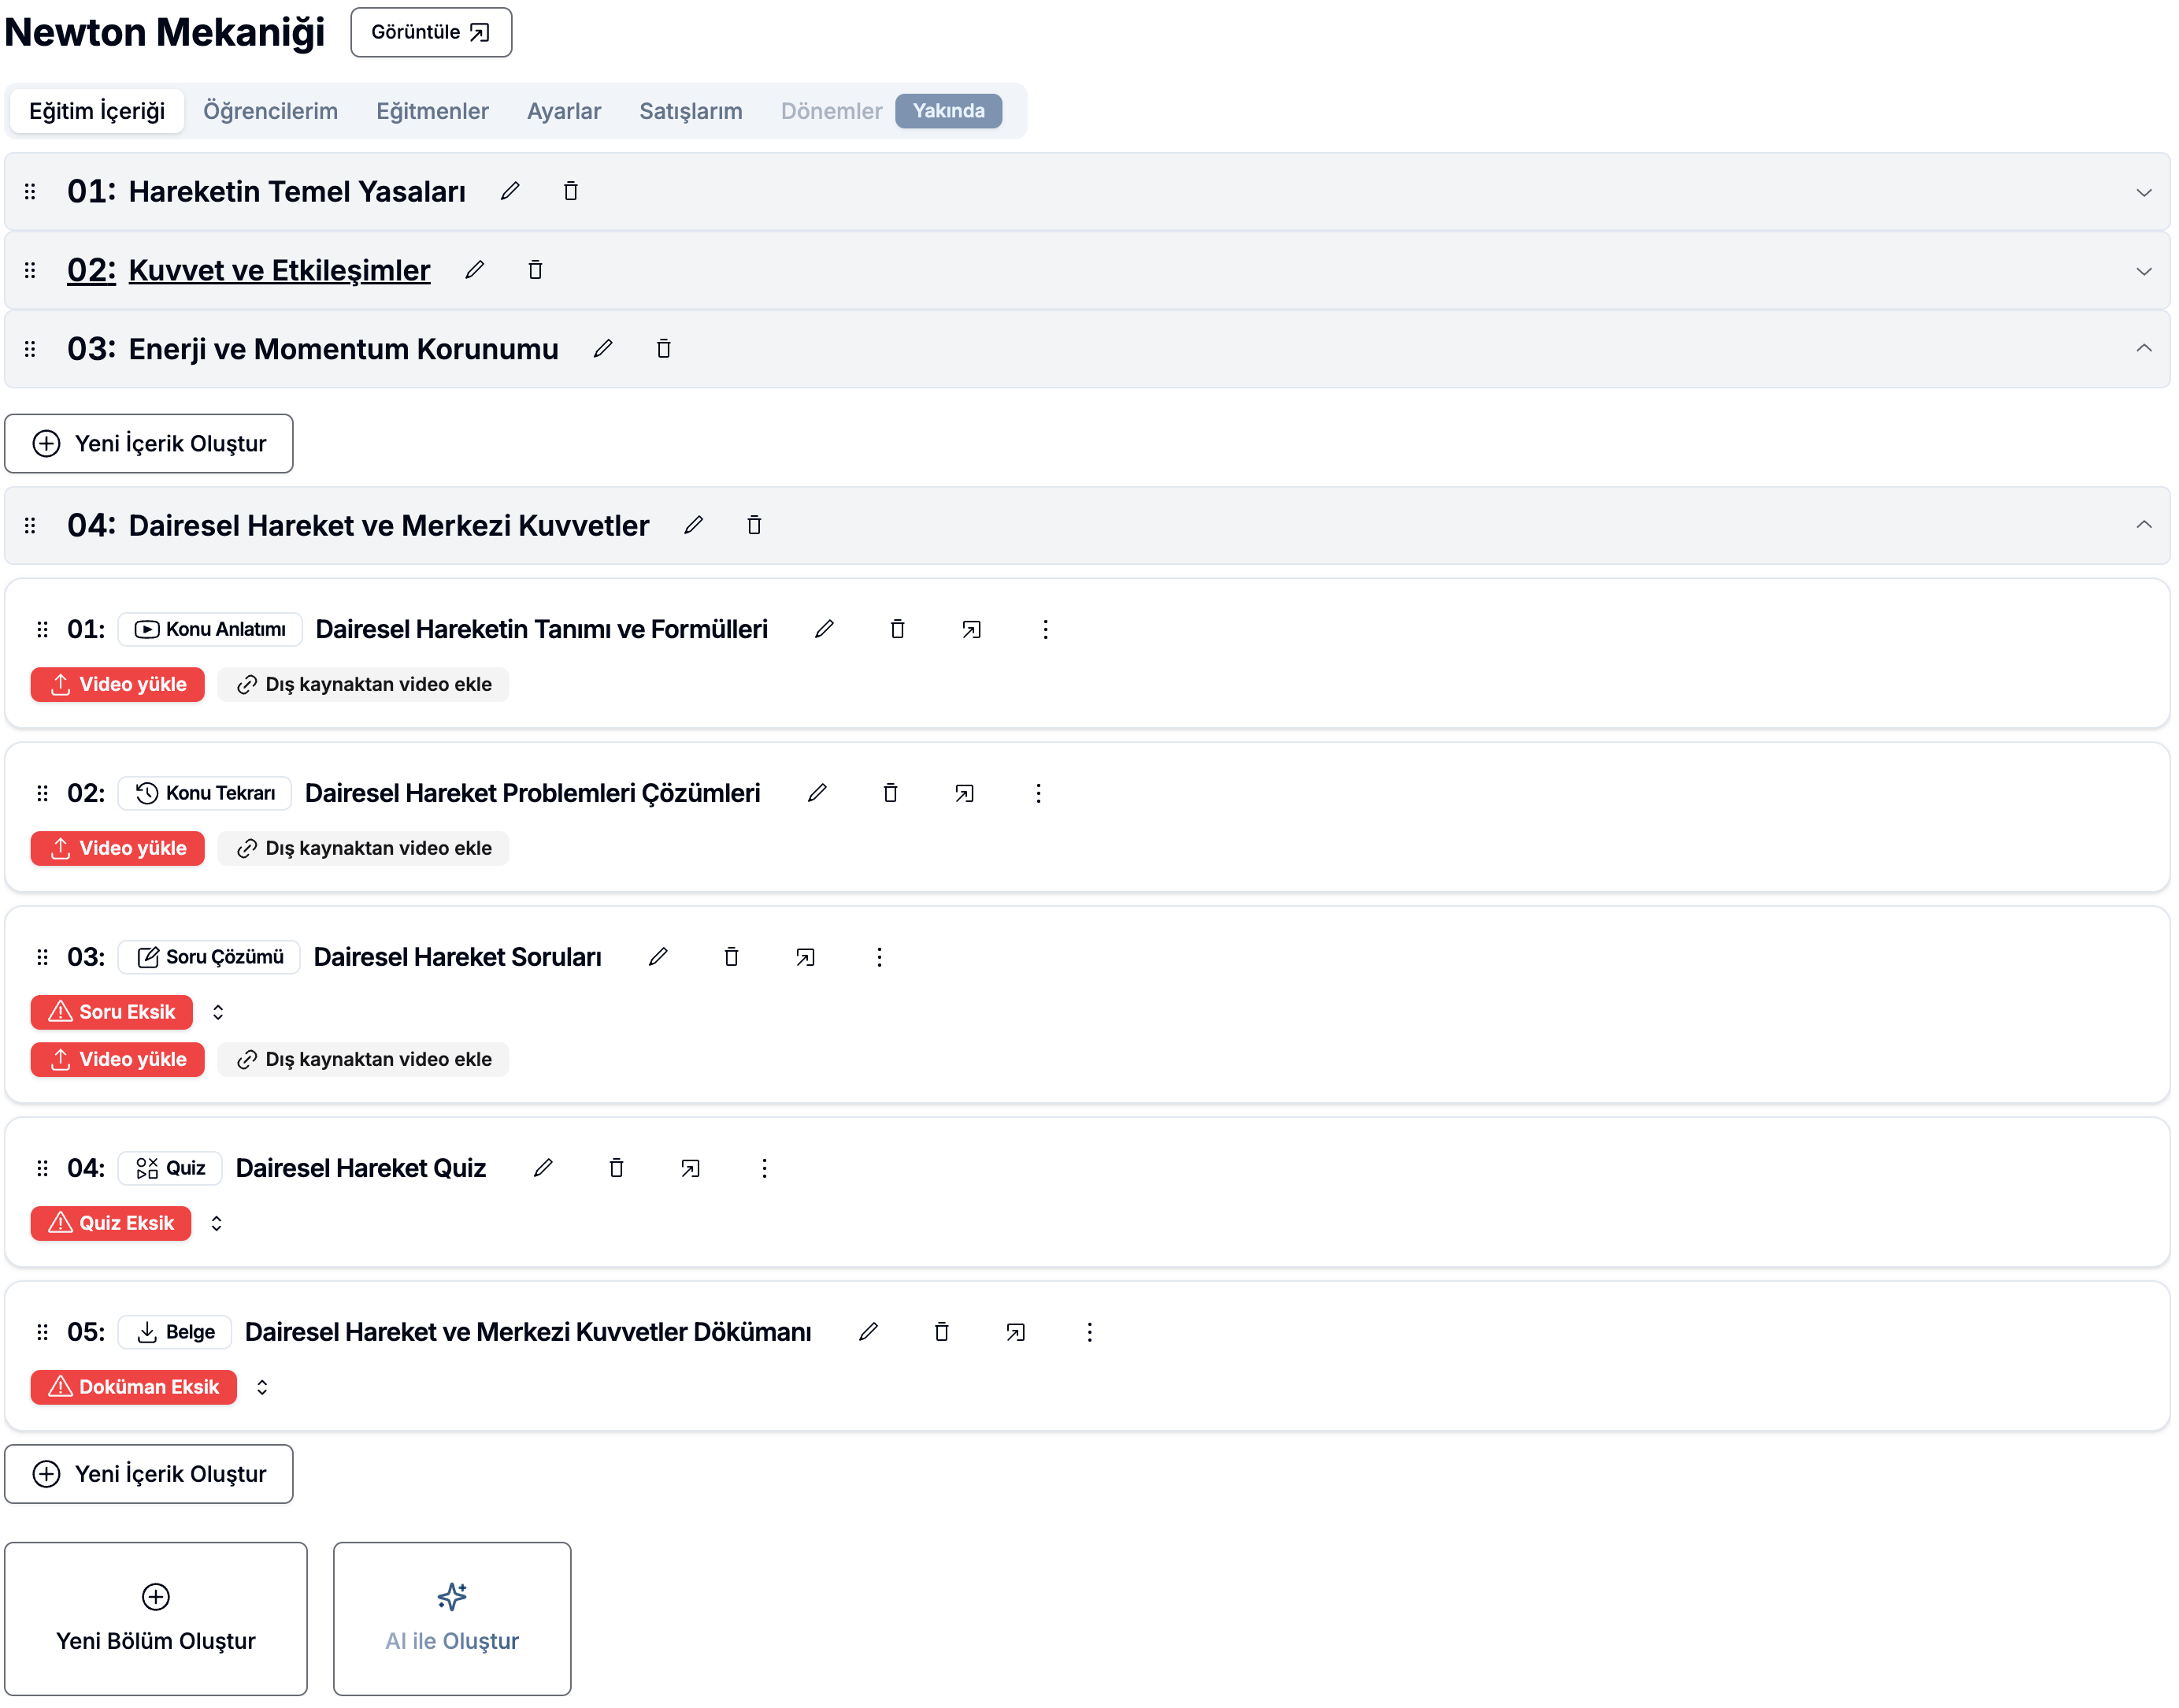
Task: Click drag handle of item Dairesel Hareket Quiz
Action: 42,1168
